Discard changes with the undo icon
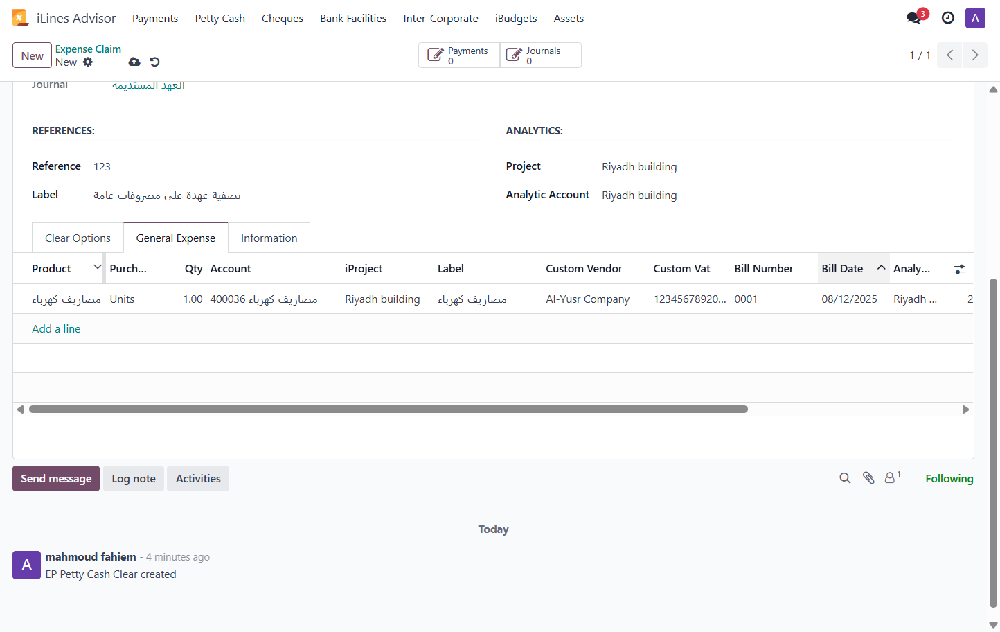Screen dimensions: 1000x632 click(x=154, y=62)
